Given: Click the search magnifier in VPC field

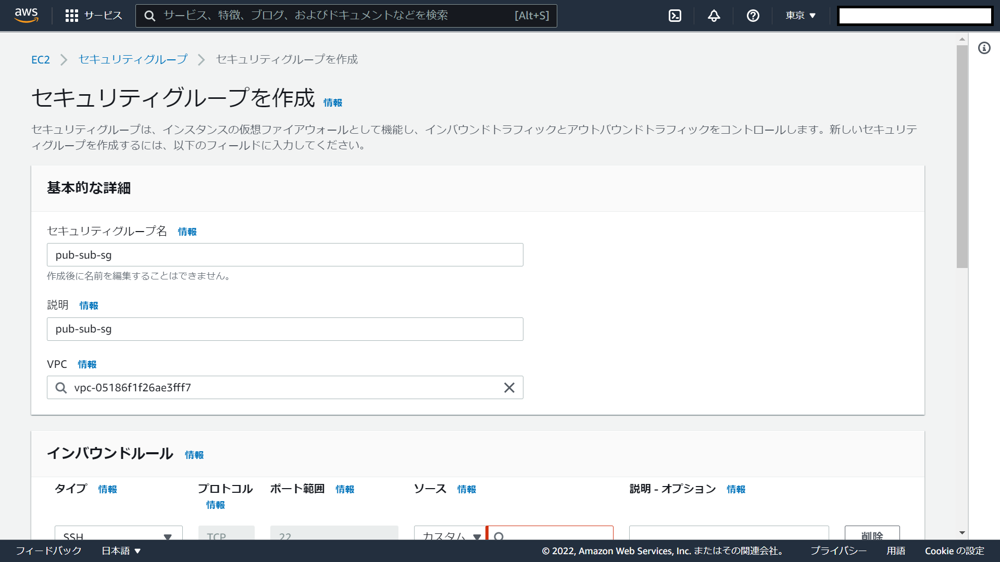Looking at the screenshot, I should click(61, 388).
